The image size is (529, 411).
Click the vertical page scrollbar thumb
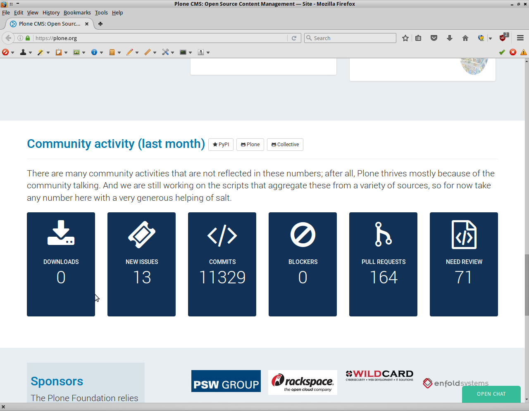[527, 285]
